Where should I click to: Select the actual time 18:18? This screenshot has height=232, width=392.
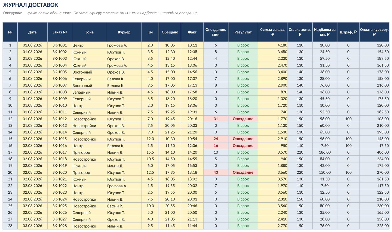pyautogui.click(x=192, y=172)
